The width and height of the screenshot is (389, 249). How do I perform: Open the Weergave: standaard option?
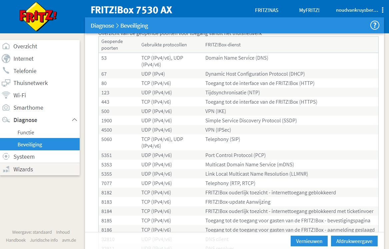point(32,232)
